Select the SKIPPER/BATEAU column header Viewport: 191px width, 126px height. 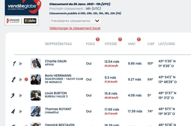click(58, 44)
